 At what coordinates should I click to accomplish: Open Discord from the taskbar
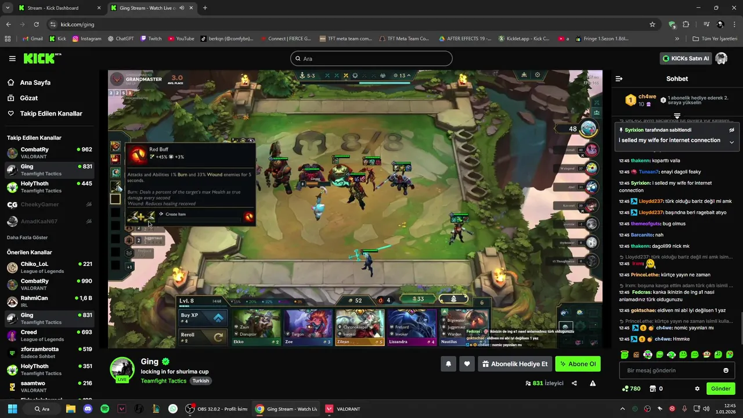88,409
